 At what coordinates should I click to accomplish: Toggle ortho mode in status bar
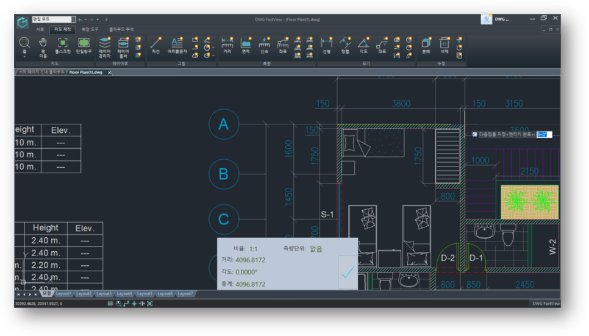(126, 303)
